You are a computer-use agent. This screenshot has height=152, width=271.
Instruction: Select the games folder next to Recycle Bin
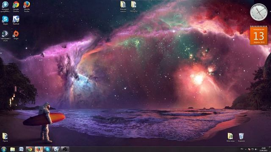coord(230,137)
